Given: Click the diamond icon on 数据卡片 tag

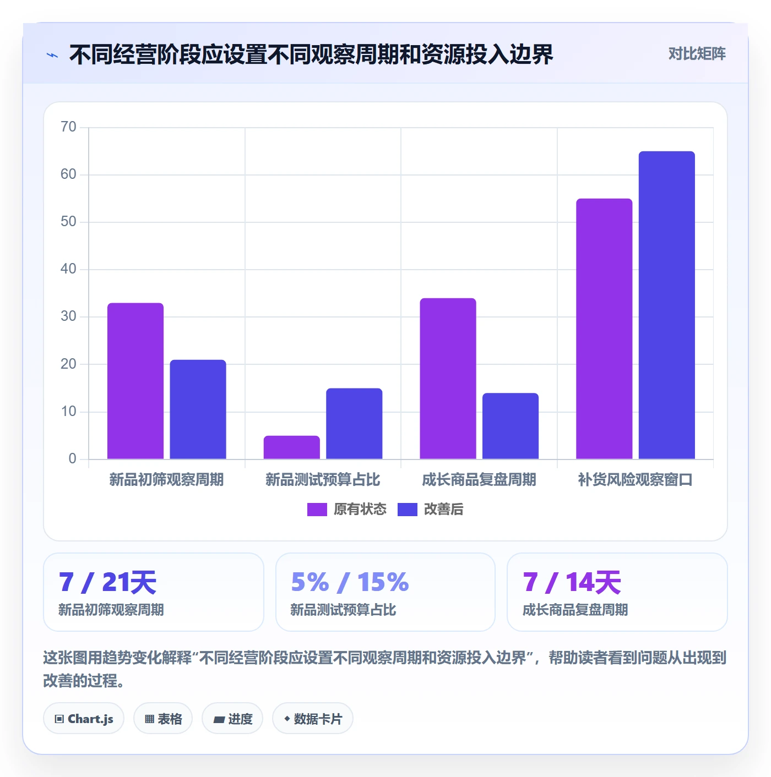Looking at the screenshot, I should pos(286,719).
